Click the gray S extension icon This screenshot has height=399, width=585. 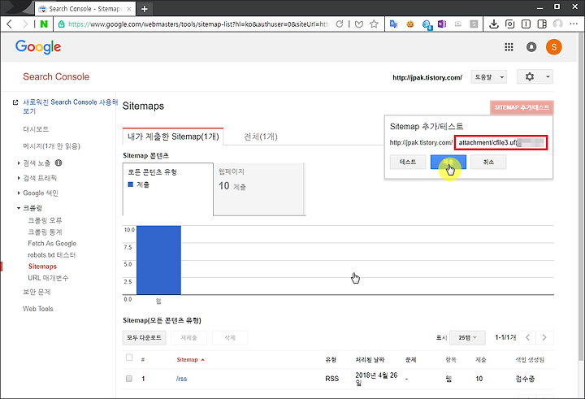[474, 24]
